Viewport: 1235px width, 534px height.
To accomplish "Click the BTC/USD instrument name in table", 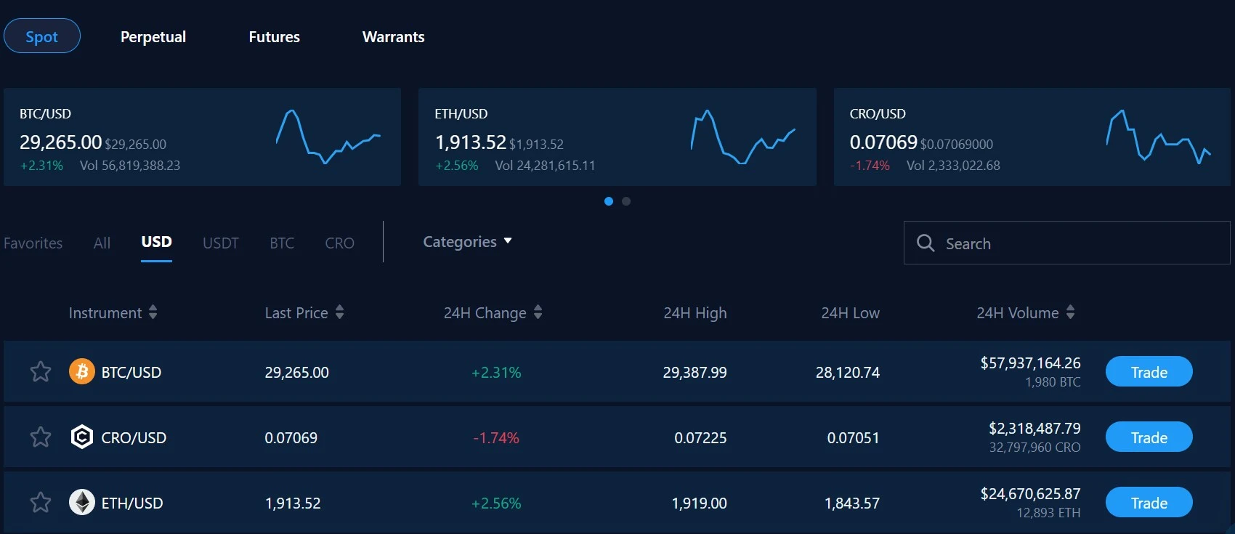I will 131,372.
